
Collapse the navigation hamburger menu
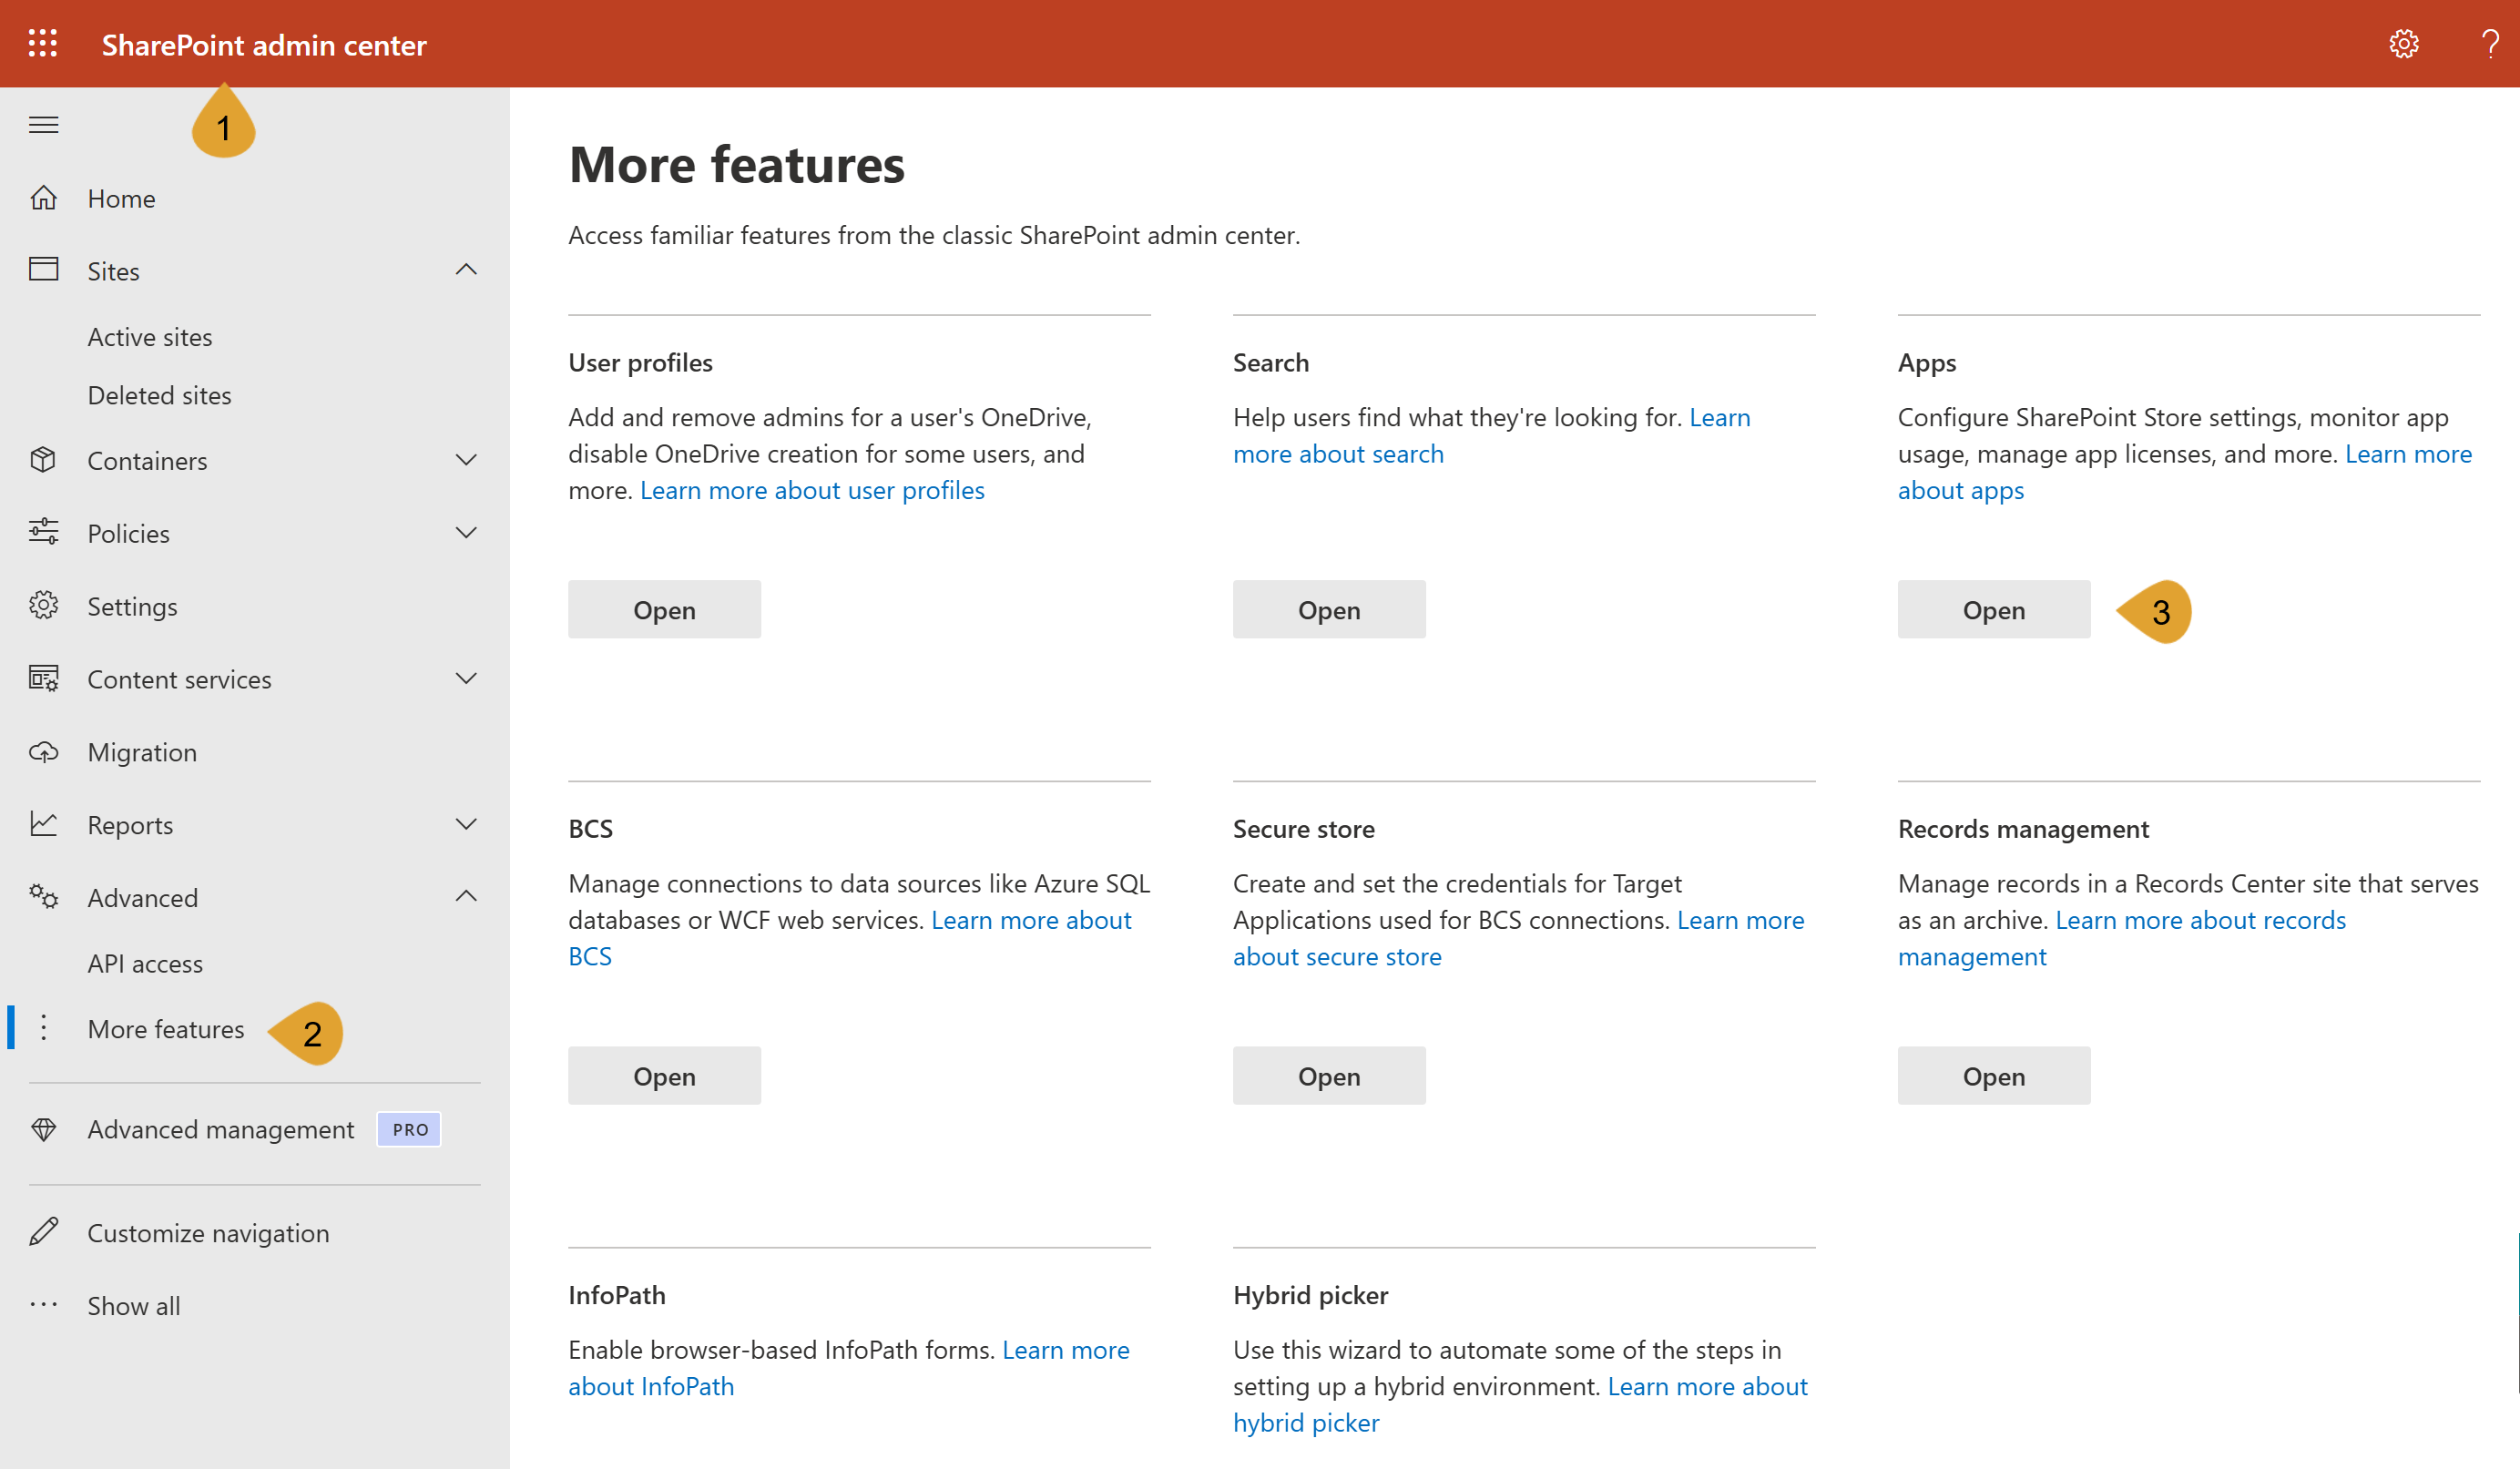coord(43,125)
